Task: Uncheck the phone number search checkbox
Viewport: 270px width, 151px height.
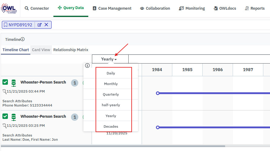Action: tap(5, 82)
